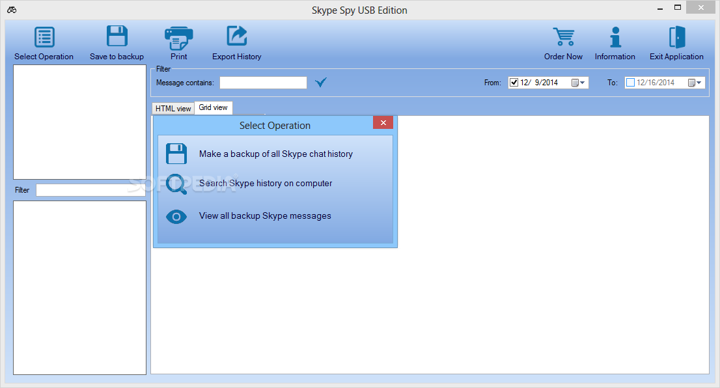Choose Make a backup of all Skype chat history
Screen dimensions: 720x388
coord(275,154)
